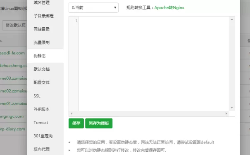Open the 默认文档 tab

click(42, 69)
